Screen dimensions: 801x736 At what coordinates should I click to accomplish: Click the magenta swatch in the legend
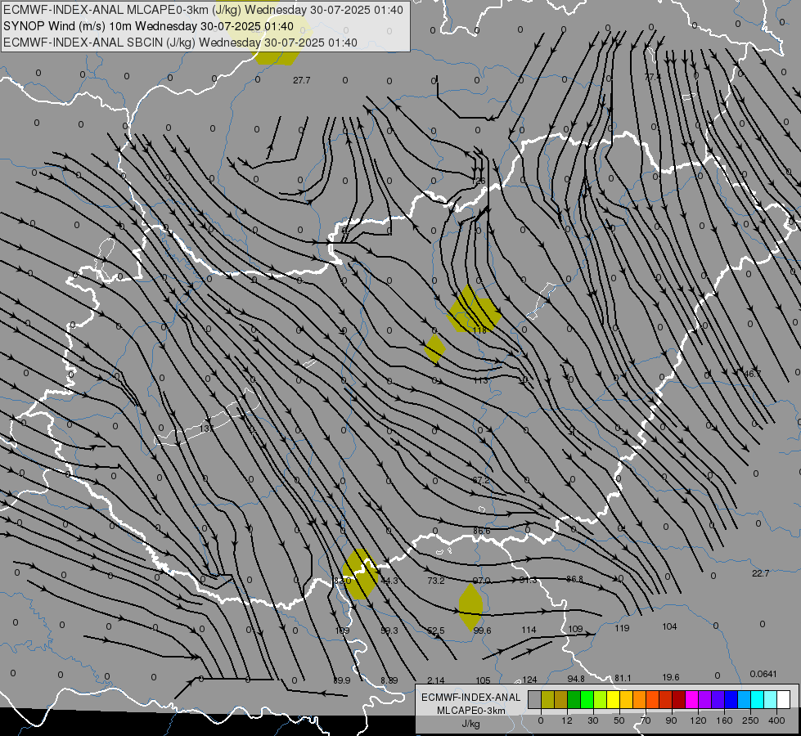691,700
